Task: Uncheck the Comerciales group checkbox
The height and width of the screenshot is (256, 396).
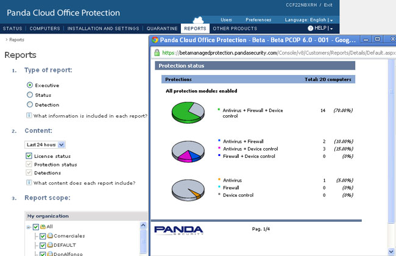Action: coord(43,236)
